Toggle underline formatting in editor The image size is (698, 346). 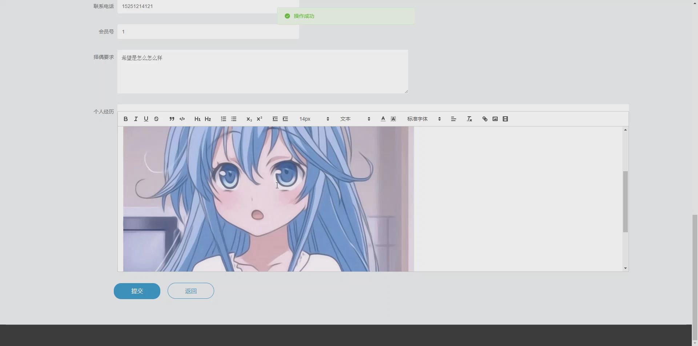coord(146,119)
